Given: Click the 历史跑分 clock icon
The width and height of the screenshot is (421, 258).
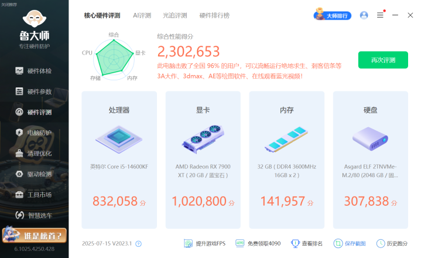Looking at the screenshot, I should [381, 243].
